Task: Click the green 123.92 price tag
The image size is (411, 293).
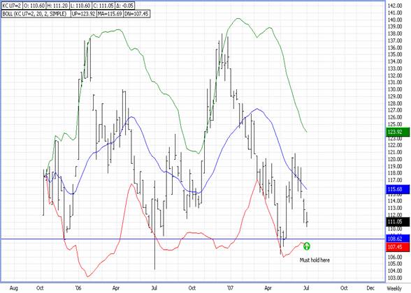Action: 398,132
